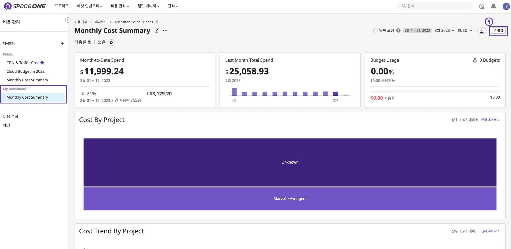Click the home icon beside CDN & Traffic Cost

(42, 63)
